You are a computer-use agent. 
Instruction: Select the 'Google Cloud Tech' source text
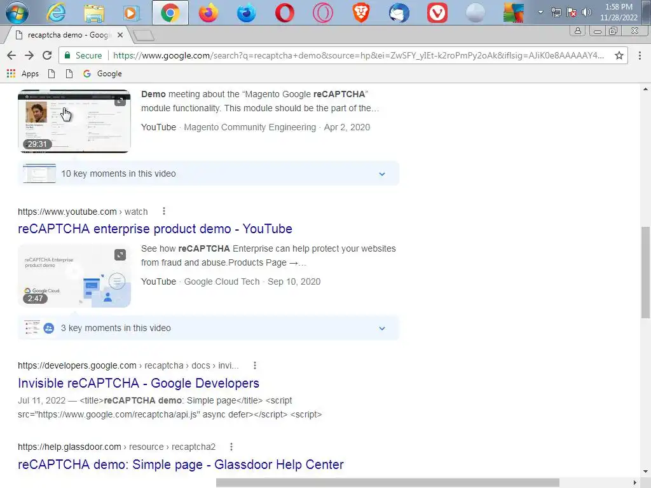pyautogui.click(x=222, y=281)
